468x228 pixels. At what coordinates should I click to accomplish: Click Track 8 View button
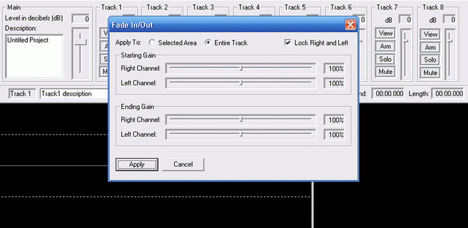pos(431,34)
